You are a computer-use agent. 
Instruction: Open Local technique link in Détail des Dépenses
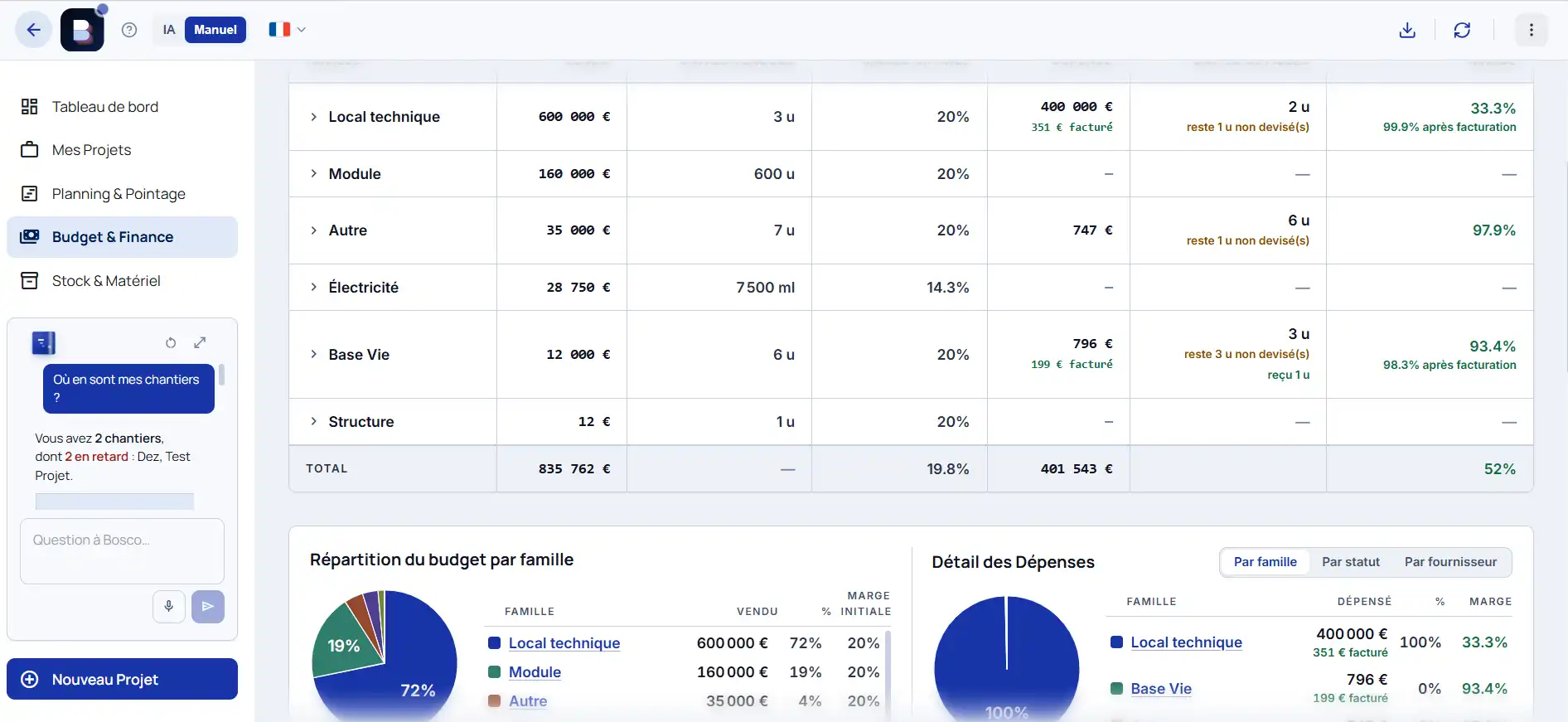point(1186,642)
